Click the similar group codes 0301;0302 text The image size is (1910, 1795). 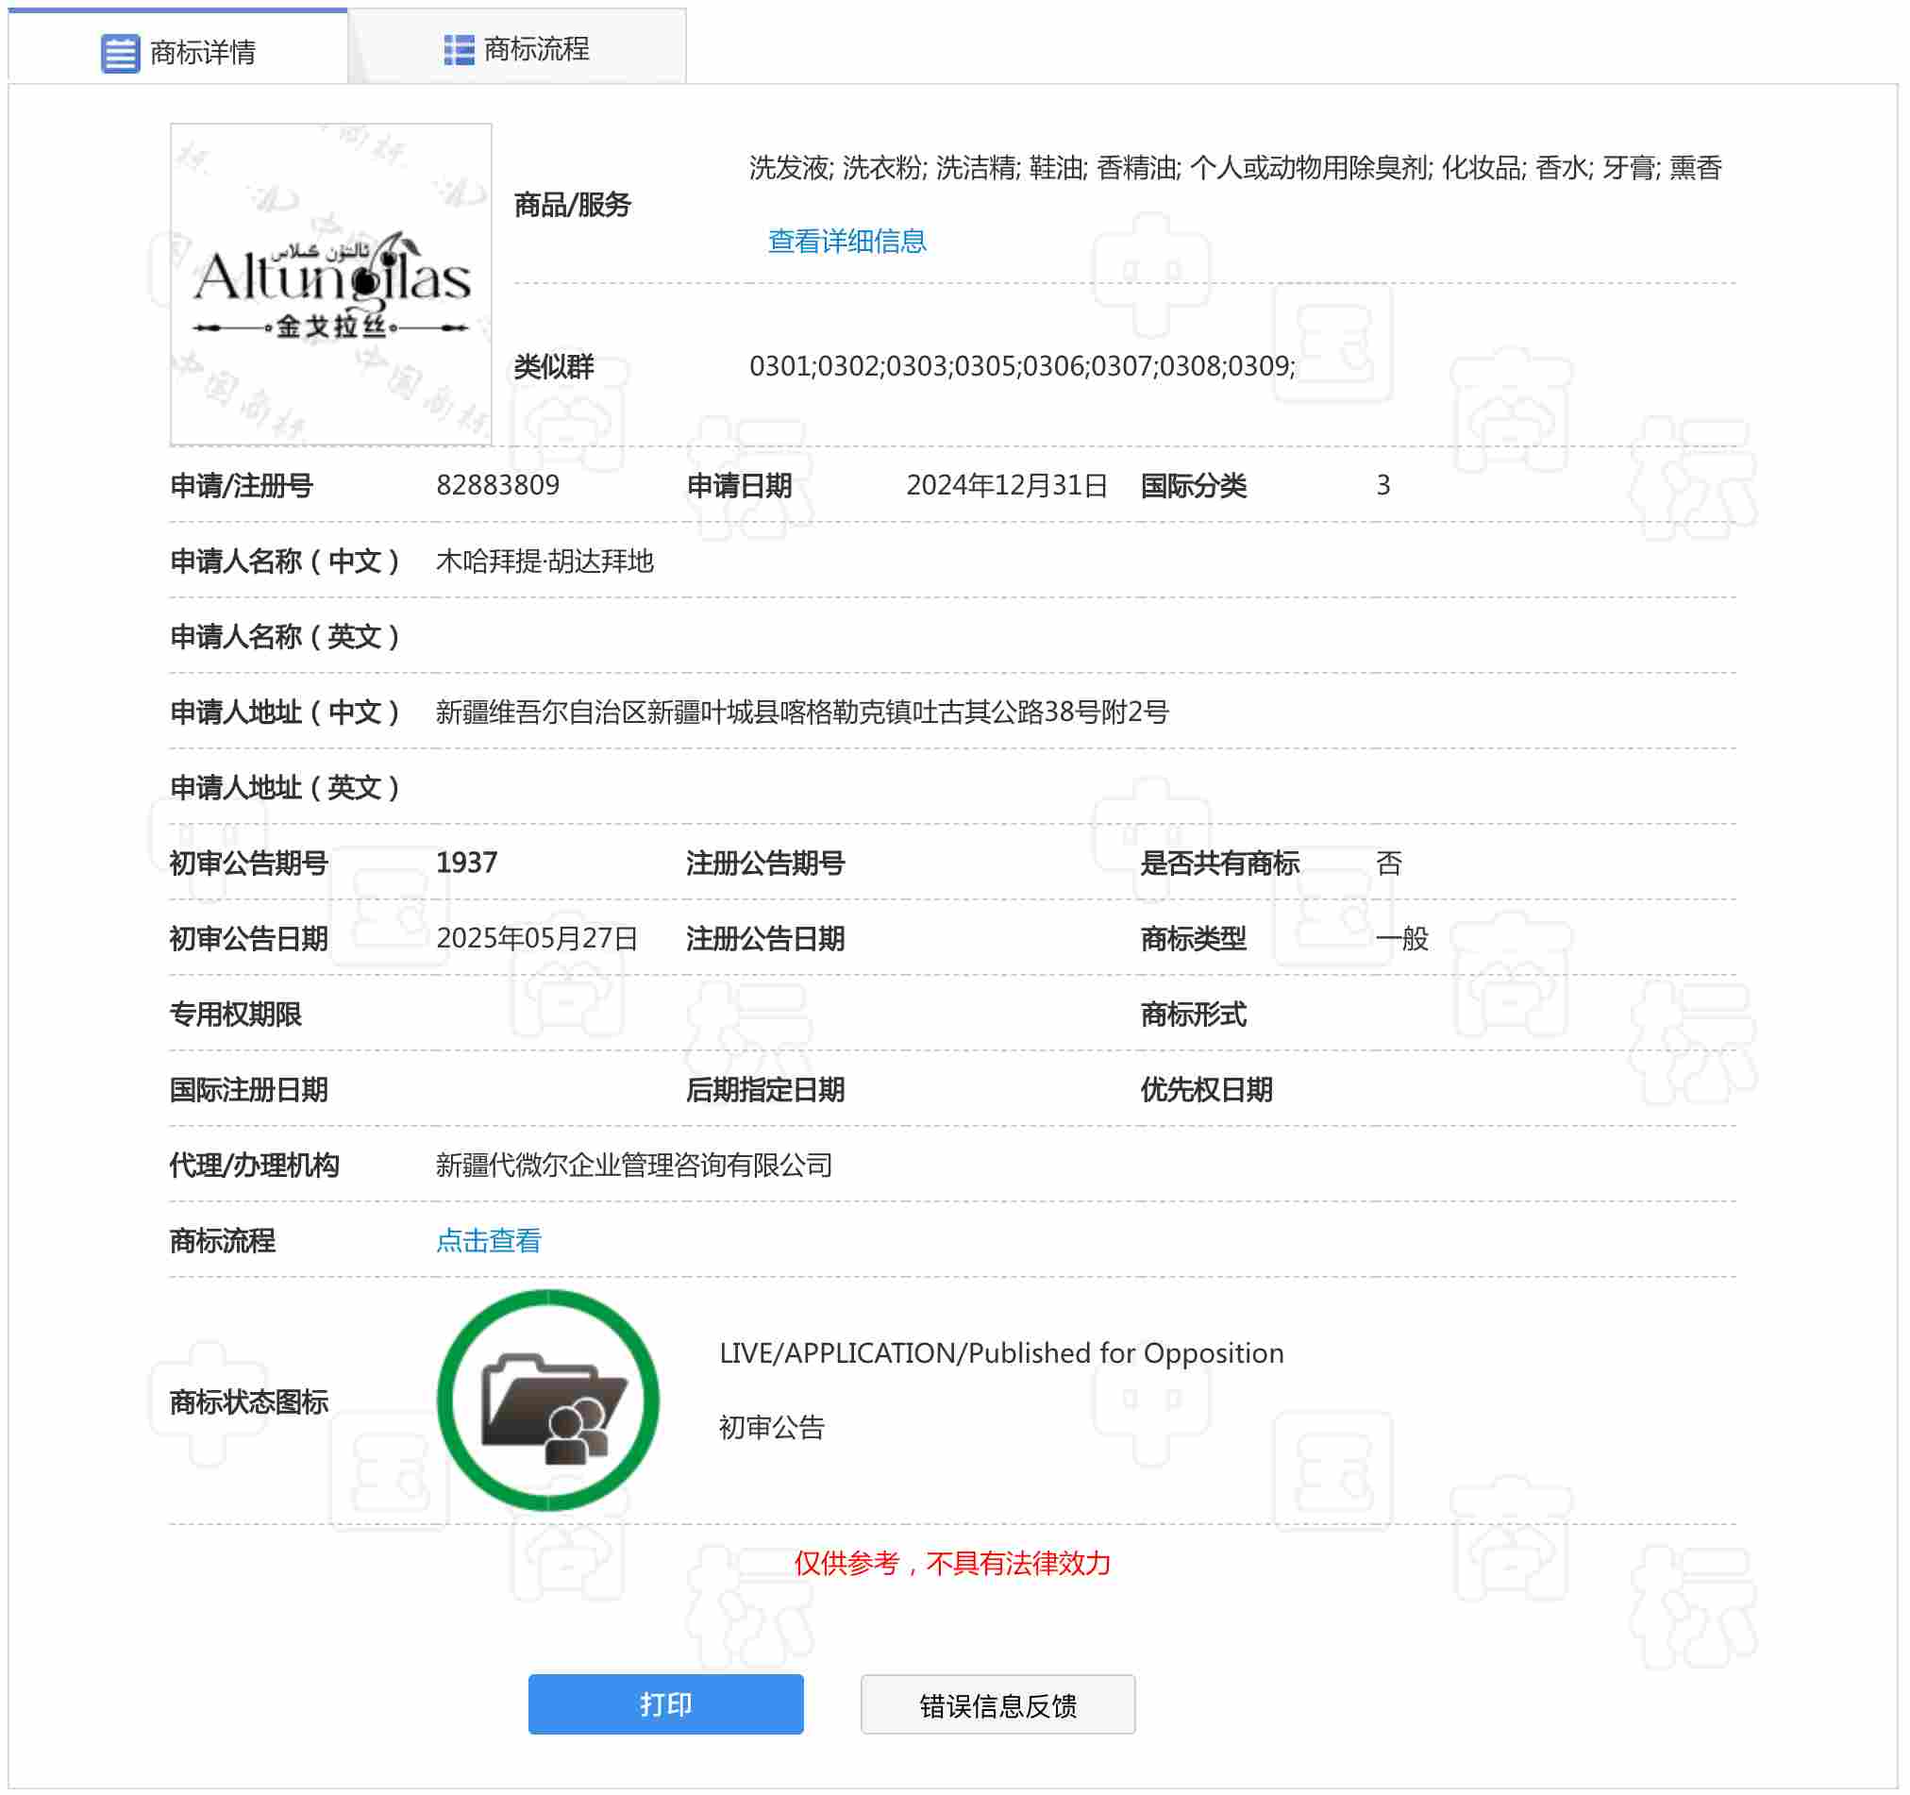pos(1022,366)
